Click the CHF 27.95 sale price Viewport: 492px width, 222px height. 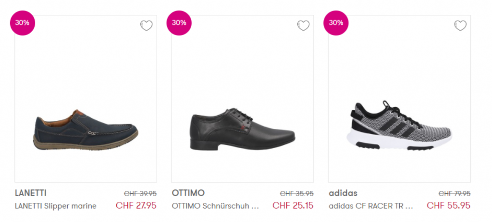tap(136, 206)
